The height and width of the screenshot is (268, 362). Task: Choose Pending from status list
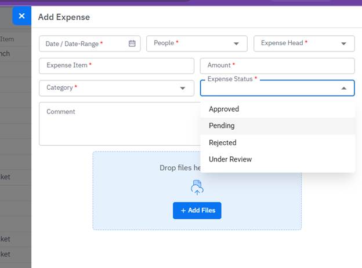tap(277, 126)
